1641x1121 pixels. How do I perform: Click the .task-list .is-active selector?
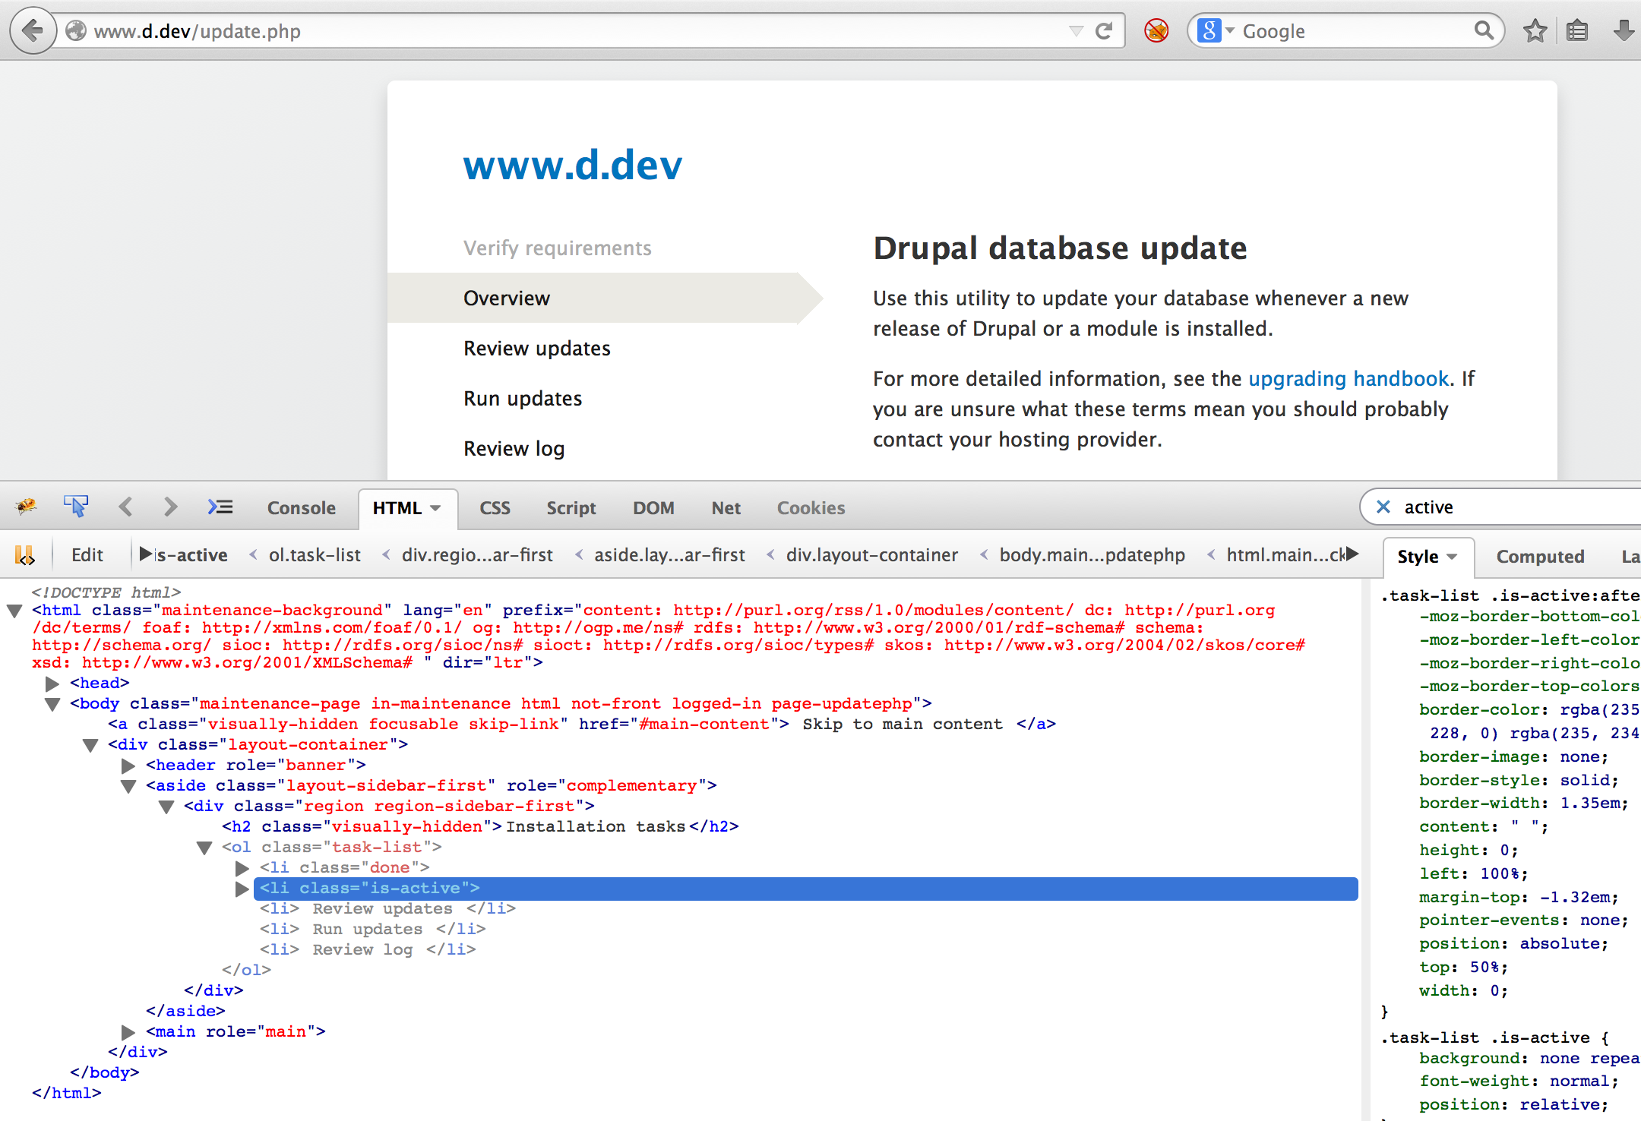[1486, 1037]
